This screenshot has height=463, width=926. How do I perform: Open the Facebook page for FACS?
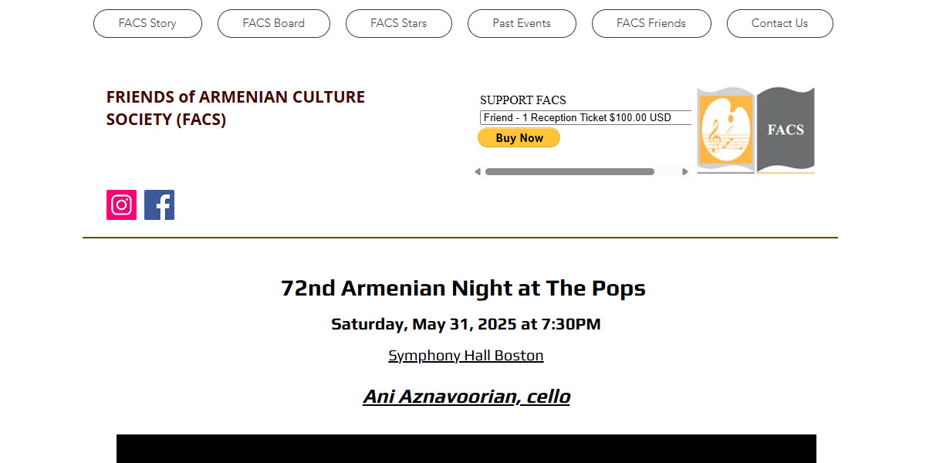point(159,204)
